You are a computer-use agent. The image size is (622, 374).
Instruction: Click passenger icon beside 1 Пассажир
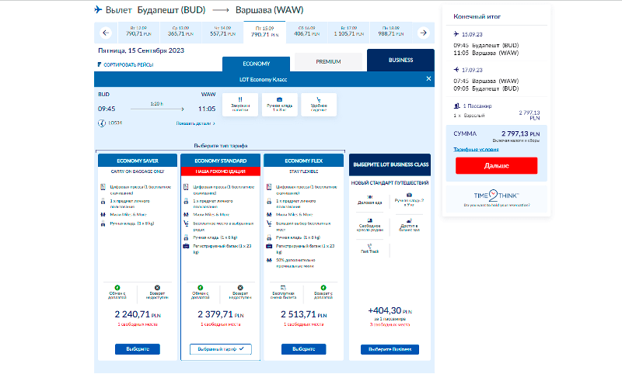pos(456,106)
